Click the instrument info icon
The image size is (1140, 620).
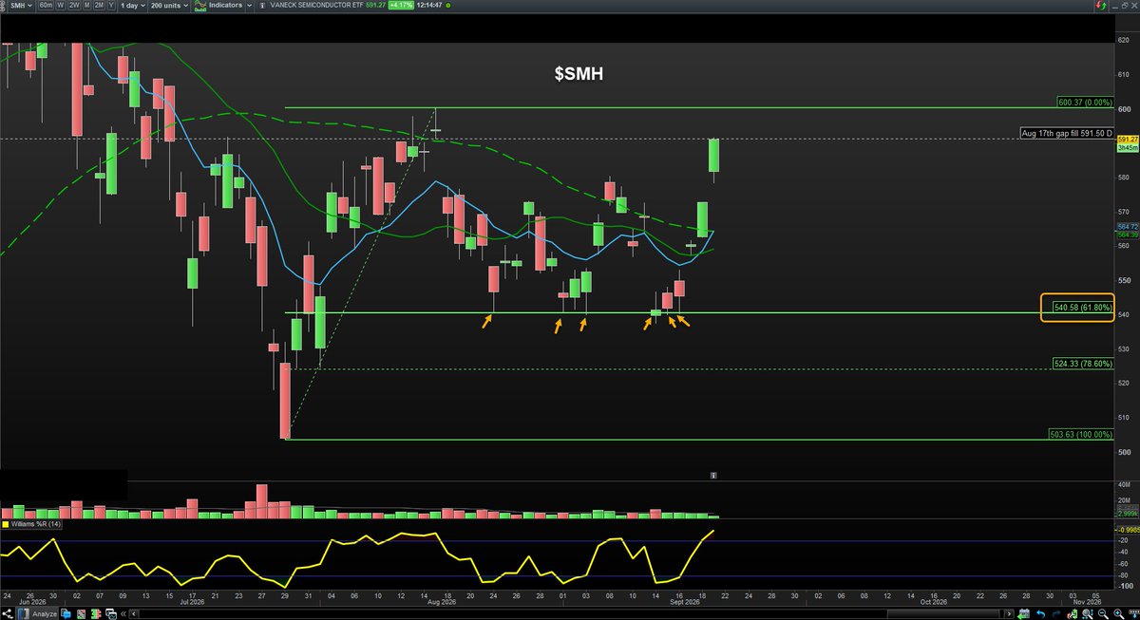263,6
